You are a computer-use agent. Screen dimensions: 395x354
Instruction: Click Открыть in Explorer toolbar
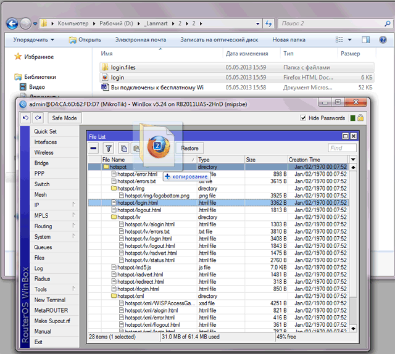coord(85,40)
